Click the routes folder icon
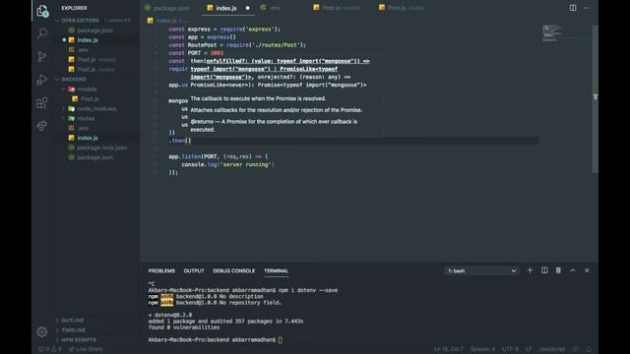 click(x=71, y=118)
